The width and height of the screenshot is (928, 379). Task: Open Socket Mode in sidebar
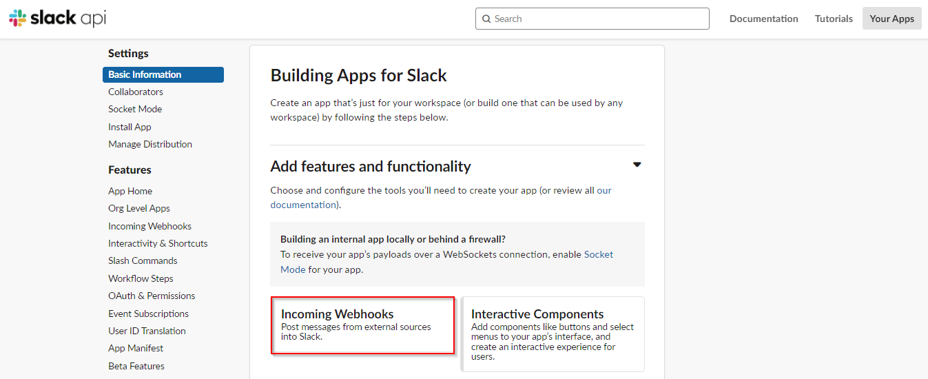[135, 109]
